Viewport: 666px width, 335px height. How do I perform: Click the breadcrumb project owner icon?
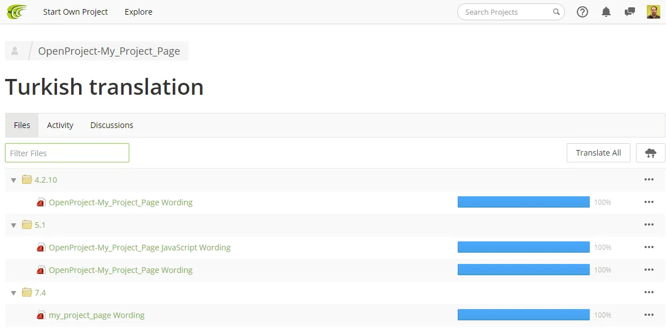point(15,51)
